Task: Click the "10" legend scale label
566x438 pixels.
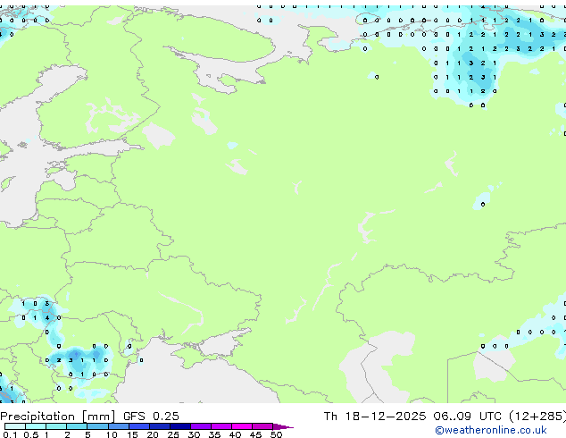Action: (112, 434)
